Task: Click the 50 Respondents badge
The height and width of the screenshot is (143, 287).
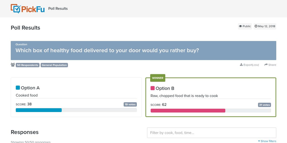Action: 28,65
